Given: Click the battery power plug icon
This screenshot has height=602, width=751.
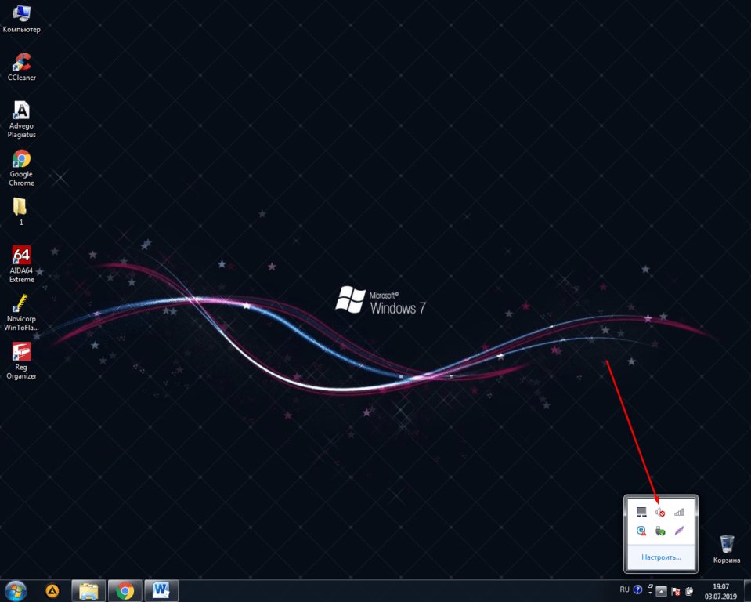Looking at the screenshot, I should click(689, 591).
